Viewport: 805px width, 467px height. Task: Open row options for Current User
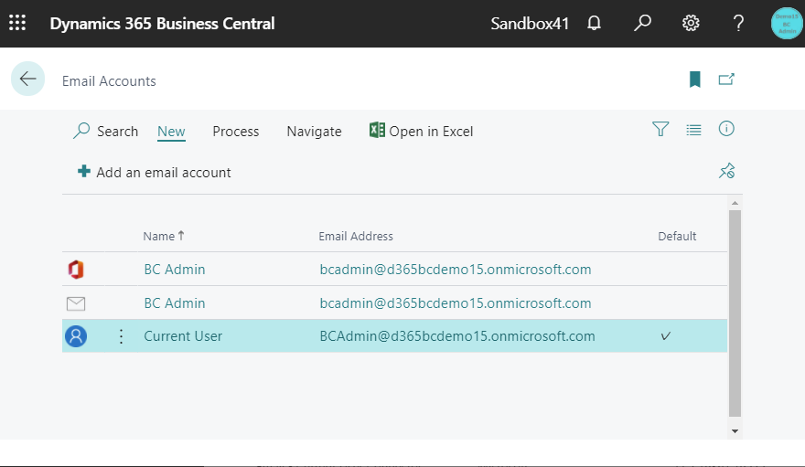coord(121,336)
